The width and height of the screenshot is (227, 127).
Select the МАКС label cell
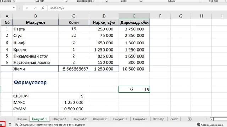click(x=35, y=102)
